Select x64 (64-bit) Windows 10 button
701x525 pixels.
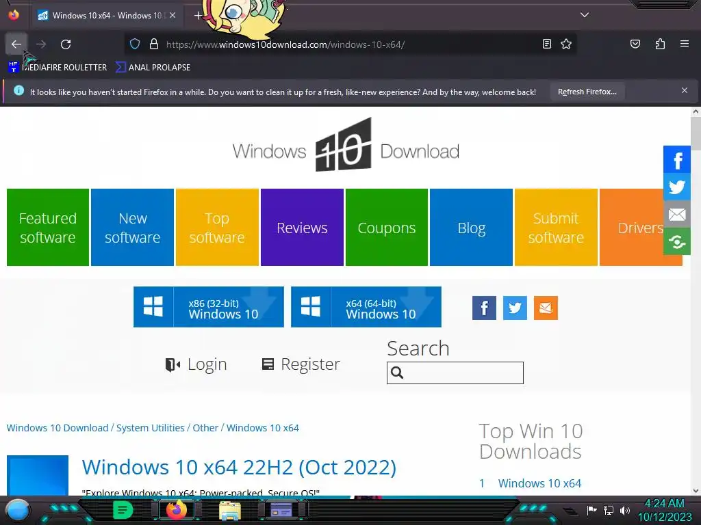click(x=366, y=307)
